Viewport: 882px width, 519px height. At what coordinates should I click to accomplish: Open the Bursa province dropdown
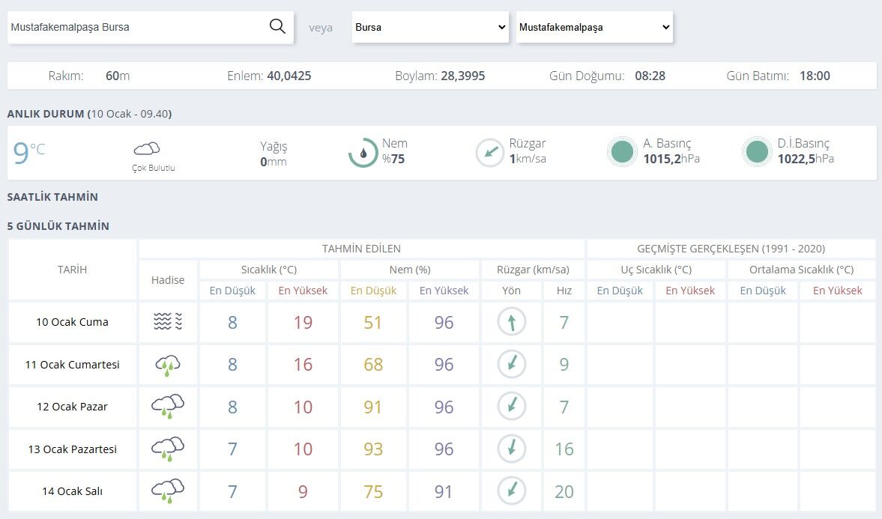click(429, 27)
